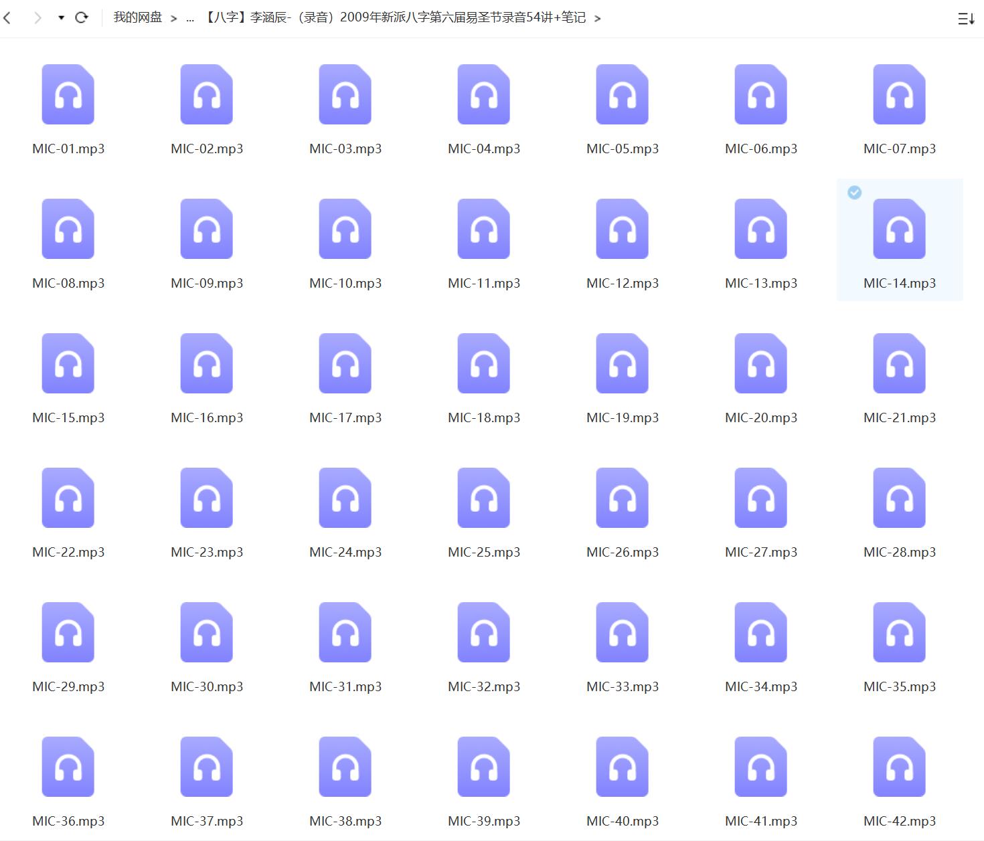Go to 我的网盘 in breadcrumb
Image resolution: width=984 pixels, height=841 pixels.
(138, 18)
